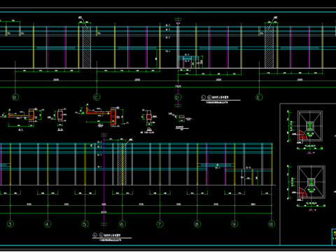
Task: Select hatched column in lower elevation
Action: coord(122,164)
